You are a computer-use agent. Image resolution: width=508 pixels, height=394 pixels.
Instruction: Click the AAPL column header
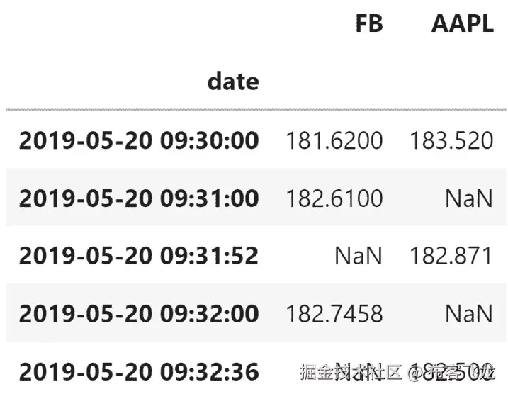[x=462, y=23]
